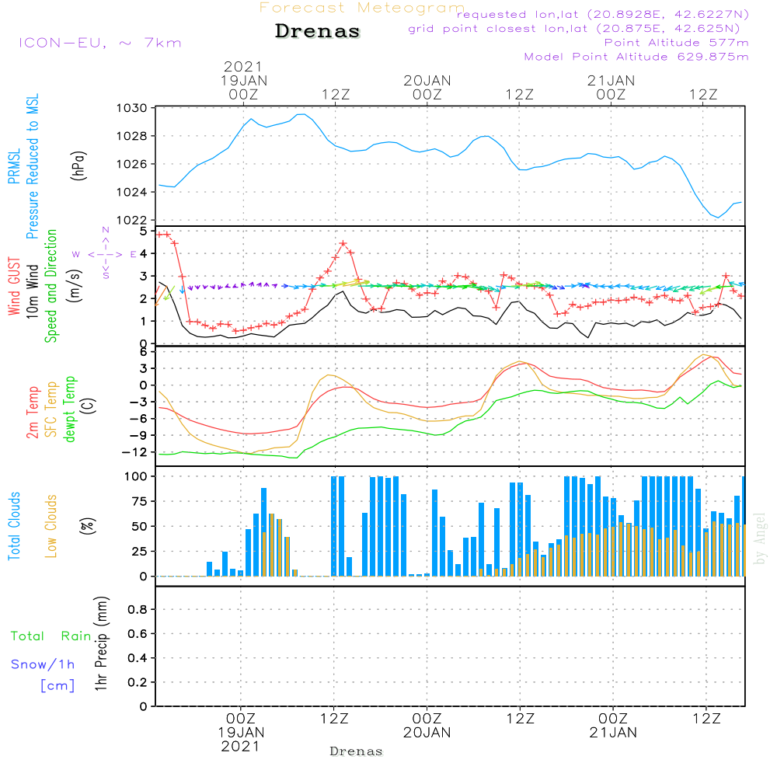Click the 1030 pressure axis value
777x777 pixels.
point(132,108)
